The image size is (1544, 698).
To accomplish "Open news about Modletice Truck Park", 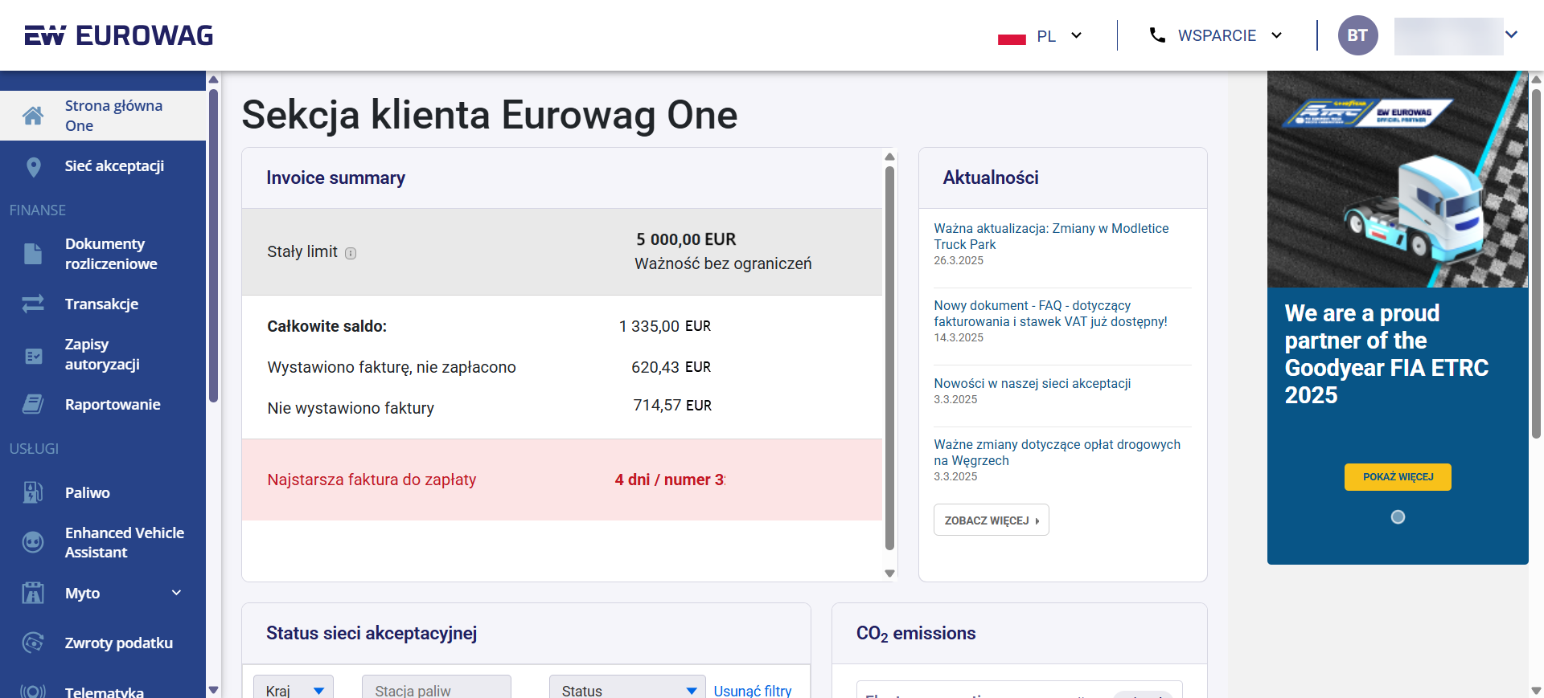I will tap(1051, 236).
